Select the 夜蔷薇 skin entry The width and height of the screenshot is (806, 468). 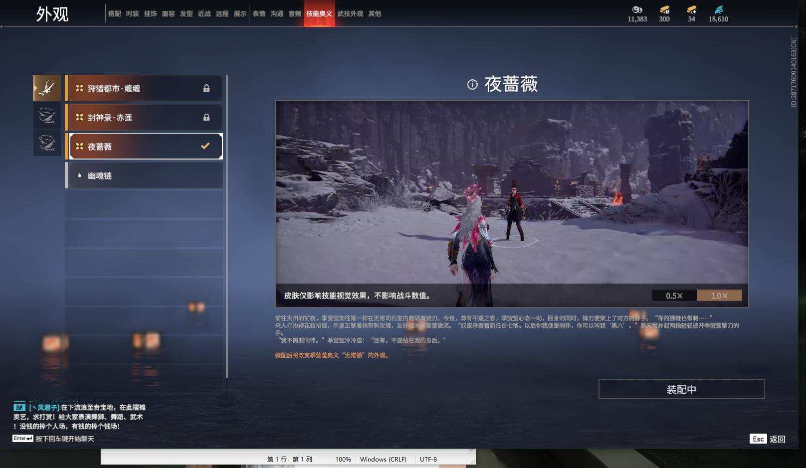tap(144, 146)
